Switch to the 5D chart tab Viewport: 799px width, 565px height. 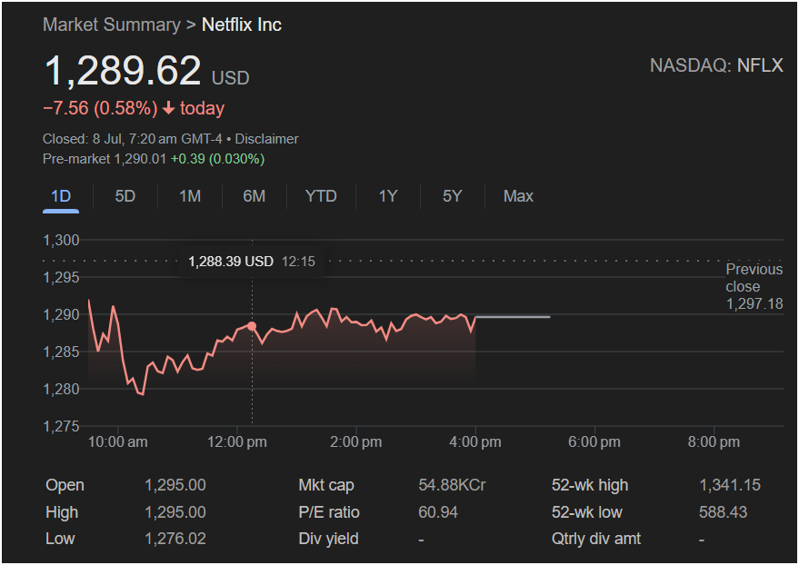click(125, 196)
